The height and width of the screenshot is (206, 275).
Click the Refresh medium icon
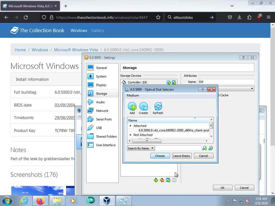pyautogui.click(x=158, y=108)
